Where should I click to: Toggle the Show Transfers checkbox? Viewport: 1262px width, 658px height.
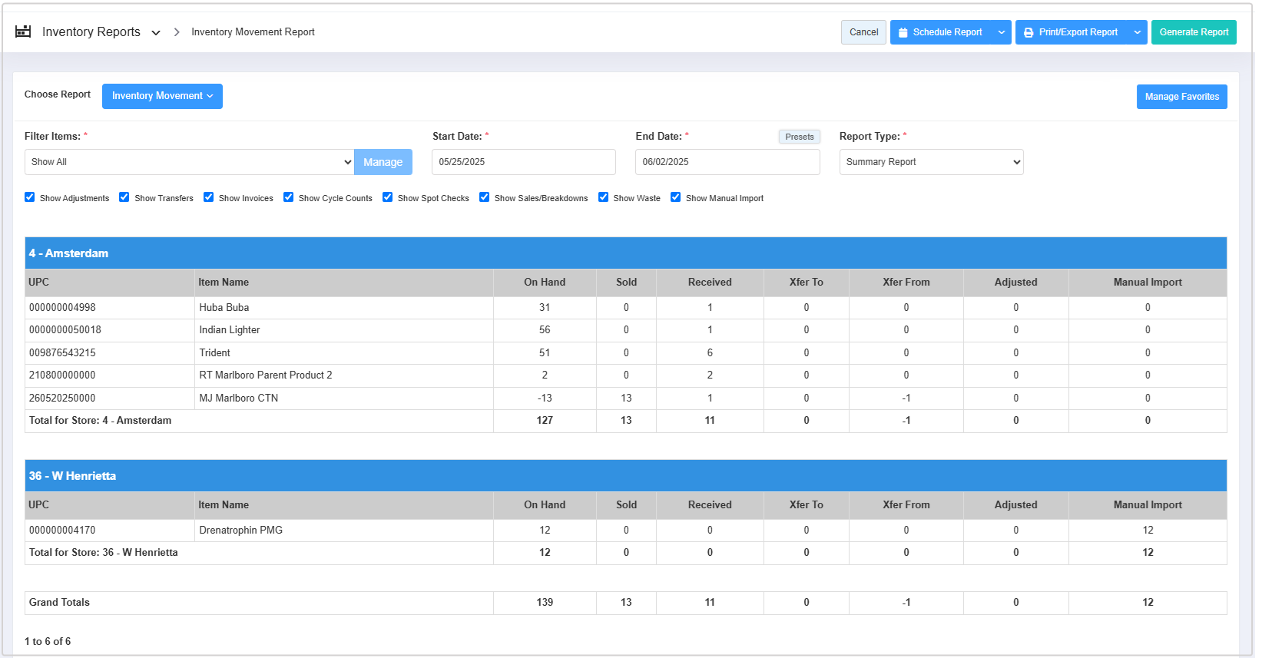click(124, 197)
